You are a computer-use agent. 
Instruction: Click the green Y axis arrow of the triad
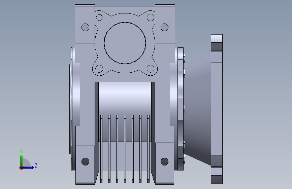[x=22, y=161]
